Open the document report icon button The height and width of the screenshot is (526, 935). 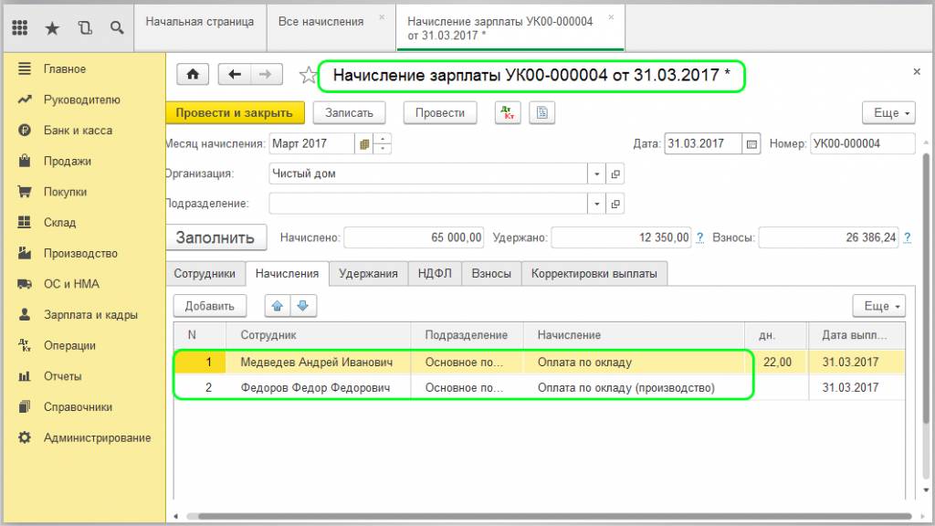[x=541, y=112]
